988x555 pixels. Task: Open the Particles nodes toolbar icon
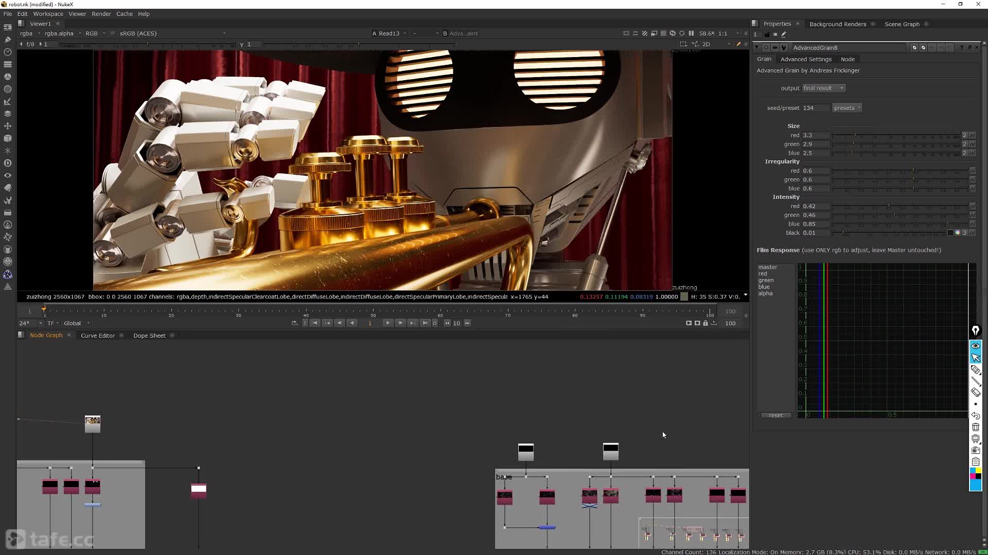click(8, 151)
